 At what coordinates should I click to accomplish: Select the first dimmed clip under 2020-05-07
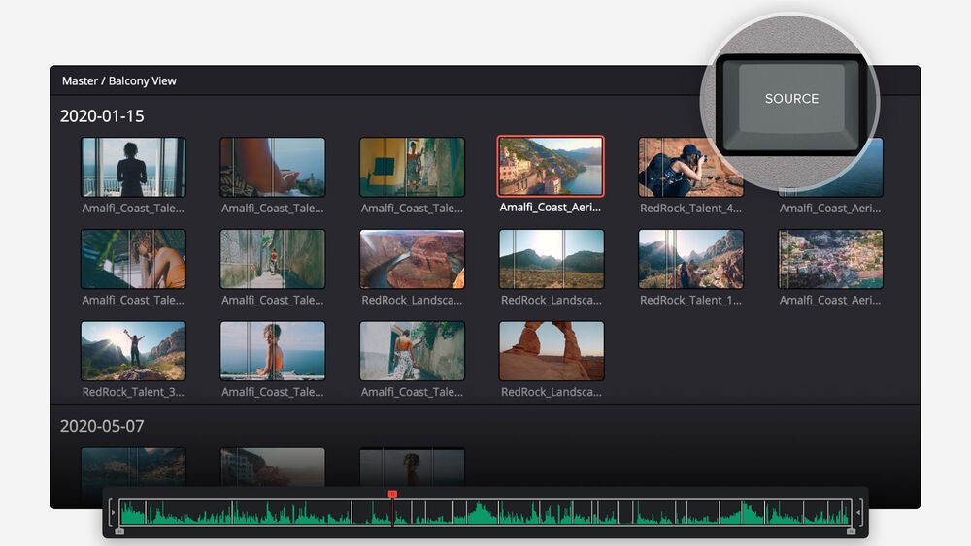[x=133, y=466]
